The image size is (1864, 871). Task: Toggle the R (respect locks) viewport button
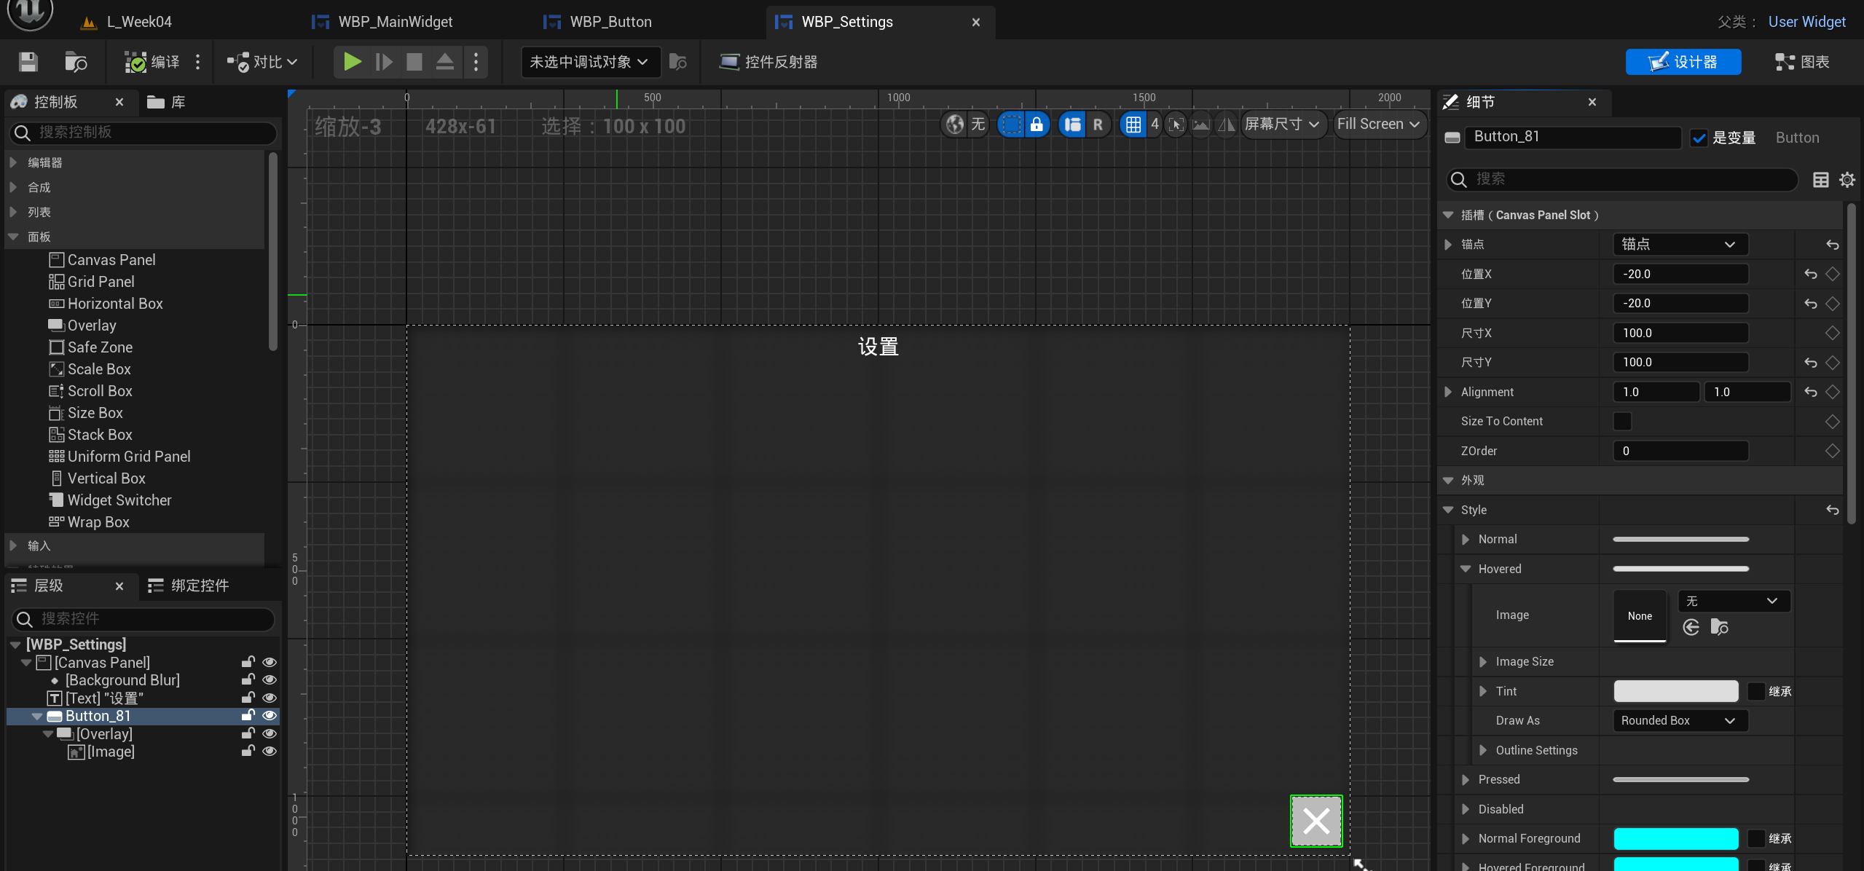pos(1098,125)
